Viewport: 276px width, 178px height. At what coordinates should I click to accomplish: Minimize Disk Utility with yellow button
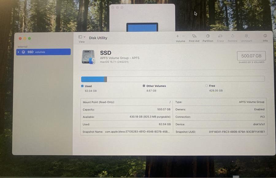pos(25,38)
